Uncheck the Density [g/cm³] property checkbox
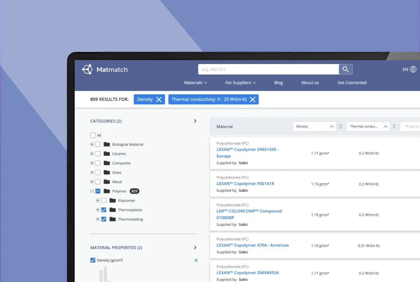This screenshot has height=282, width=420. [93, 260]
